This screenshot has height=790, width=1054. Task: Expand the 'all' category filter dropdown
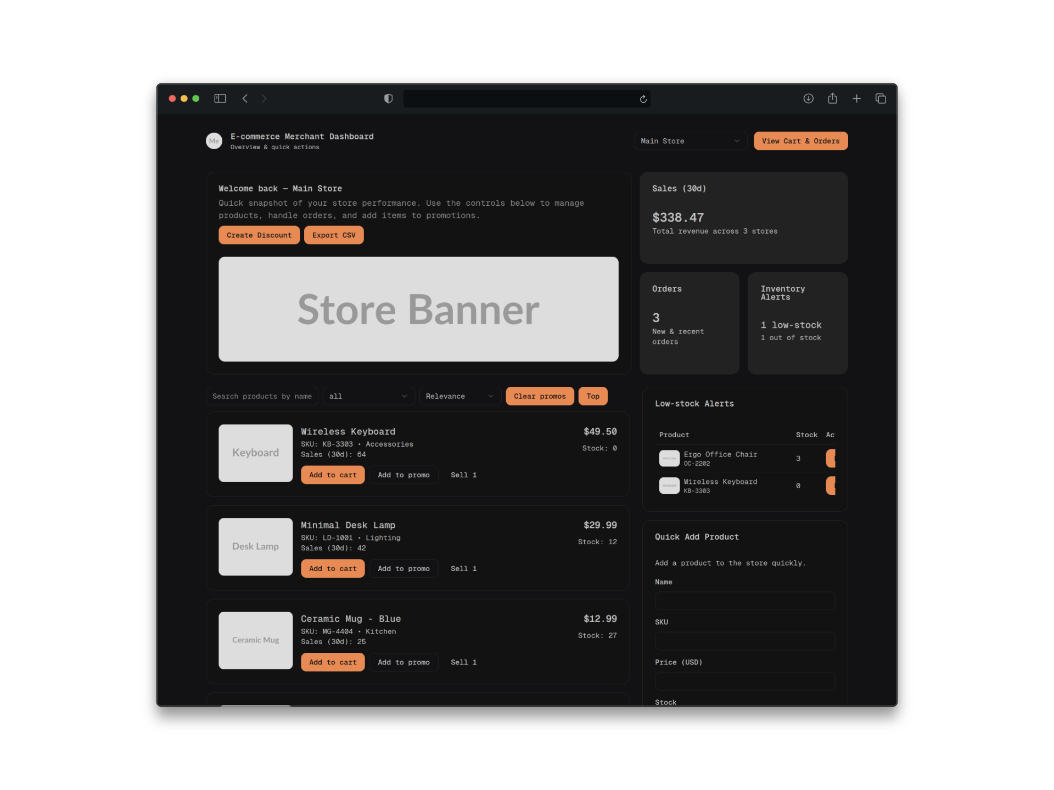point(368,396)
